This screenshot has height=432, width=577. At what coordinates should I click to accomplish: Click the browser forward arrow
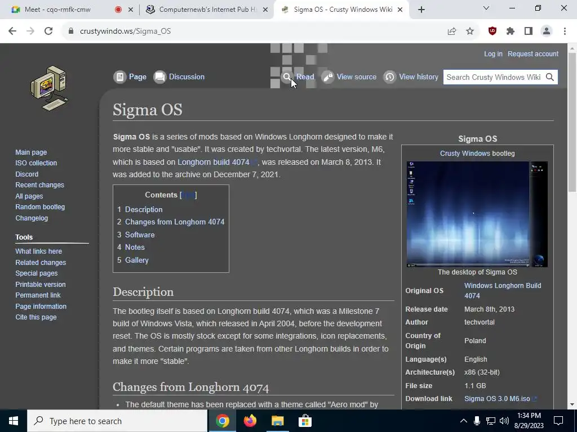coord(30,31)
